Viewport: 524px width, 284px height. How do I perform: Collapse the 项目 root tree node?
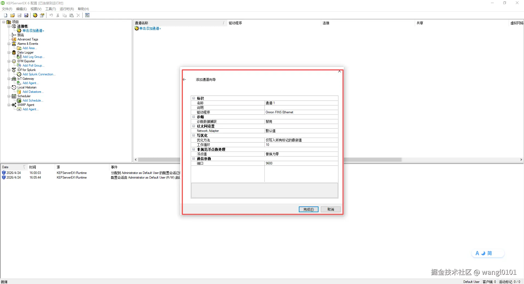pos(4,22)
